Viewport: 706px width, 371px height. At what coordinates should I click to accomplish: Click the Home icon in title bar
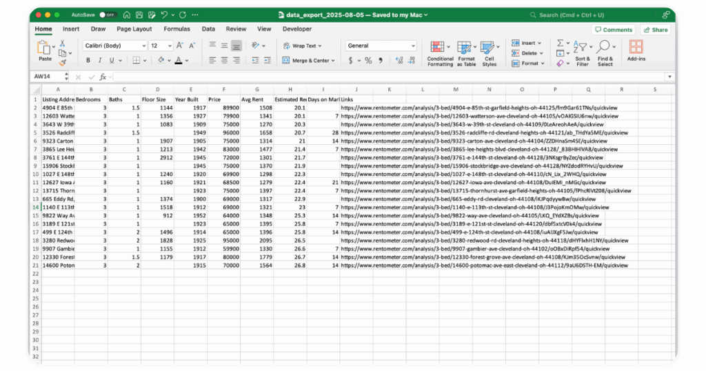[127, 15]
